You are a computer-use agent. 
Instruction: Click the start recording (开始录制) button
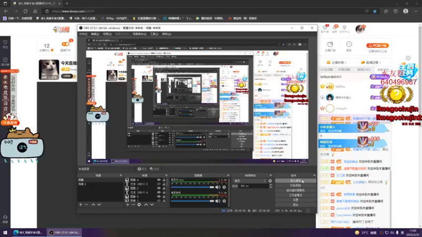point(295,186)
